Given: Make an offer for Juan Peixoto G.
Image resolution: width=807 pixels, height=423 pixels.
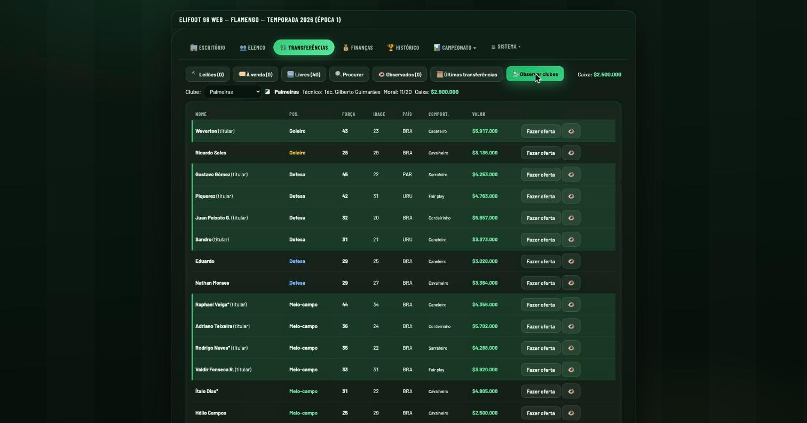Looking at the screenshot, I should pyautogui.click(x=541, y=218).
